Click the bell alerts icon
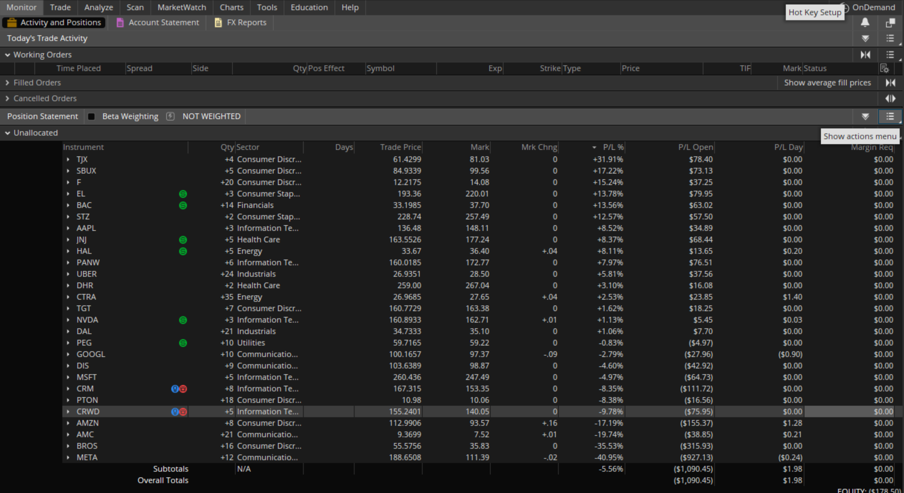The width and height of the screenshot is (904, 493). pyautogui.click(x=865, y=22)
